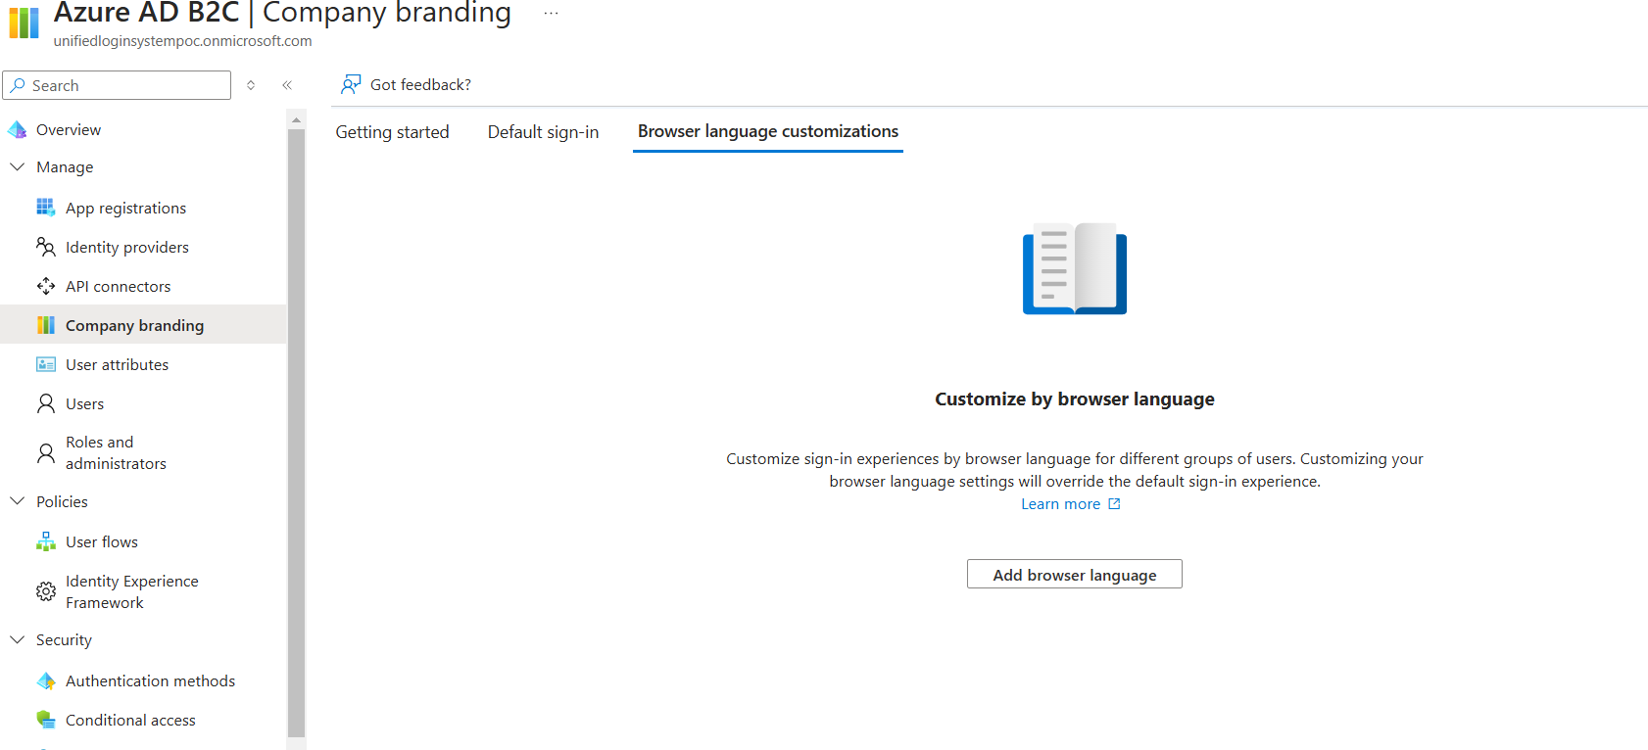
Task: Select Company branding menu item
Action: pyautogui.click(x=143, y=325)
